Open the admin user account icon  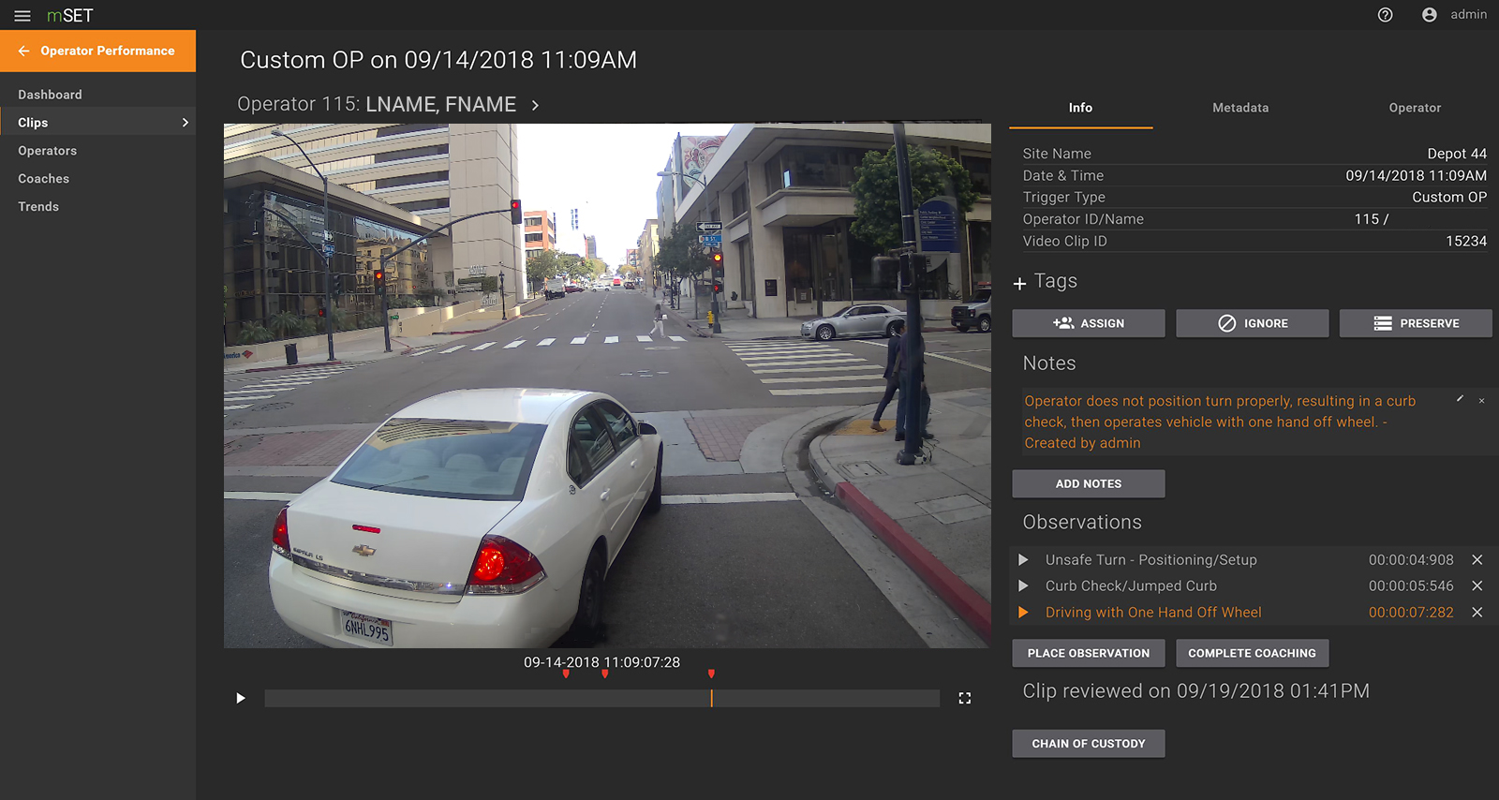pyautogui.click(x=1429, y=15)
